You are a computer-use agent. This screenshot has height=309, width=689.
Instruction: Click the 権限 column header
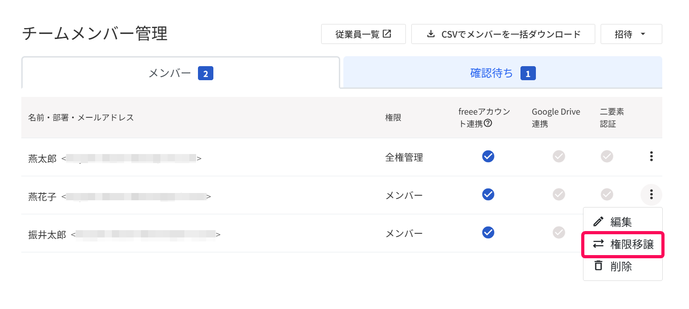coord(393,118)
